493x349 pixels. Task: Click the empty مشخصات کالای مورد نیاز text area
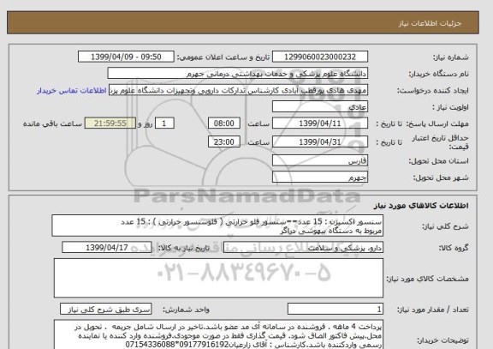pos(218,278)
